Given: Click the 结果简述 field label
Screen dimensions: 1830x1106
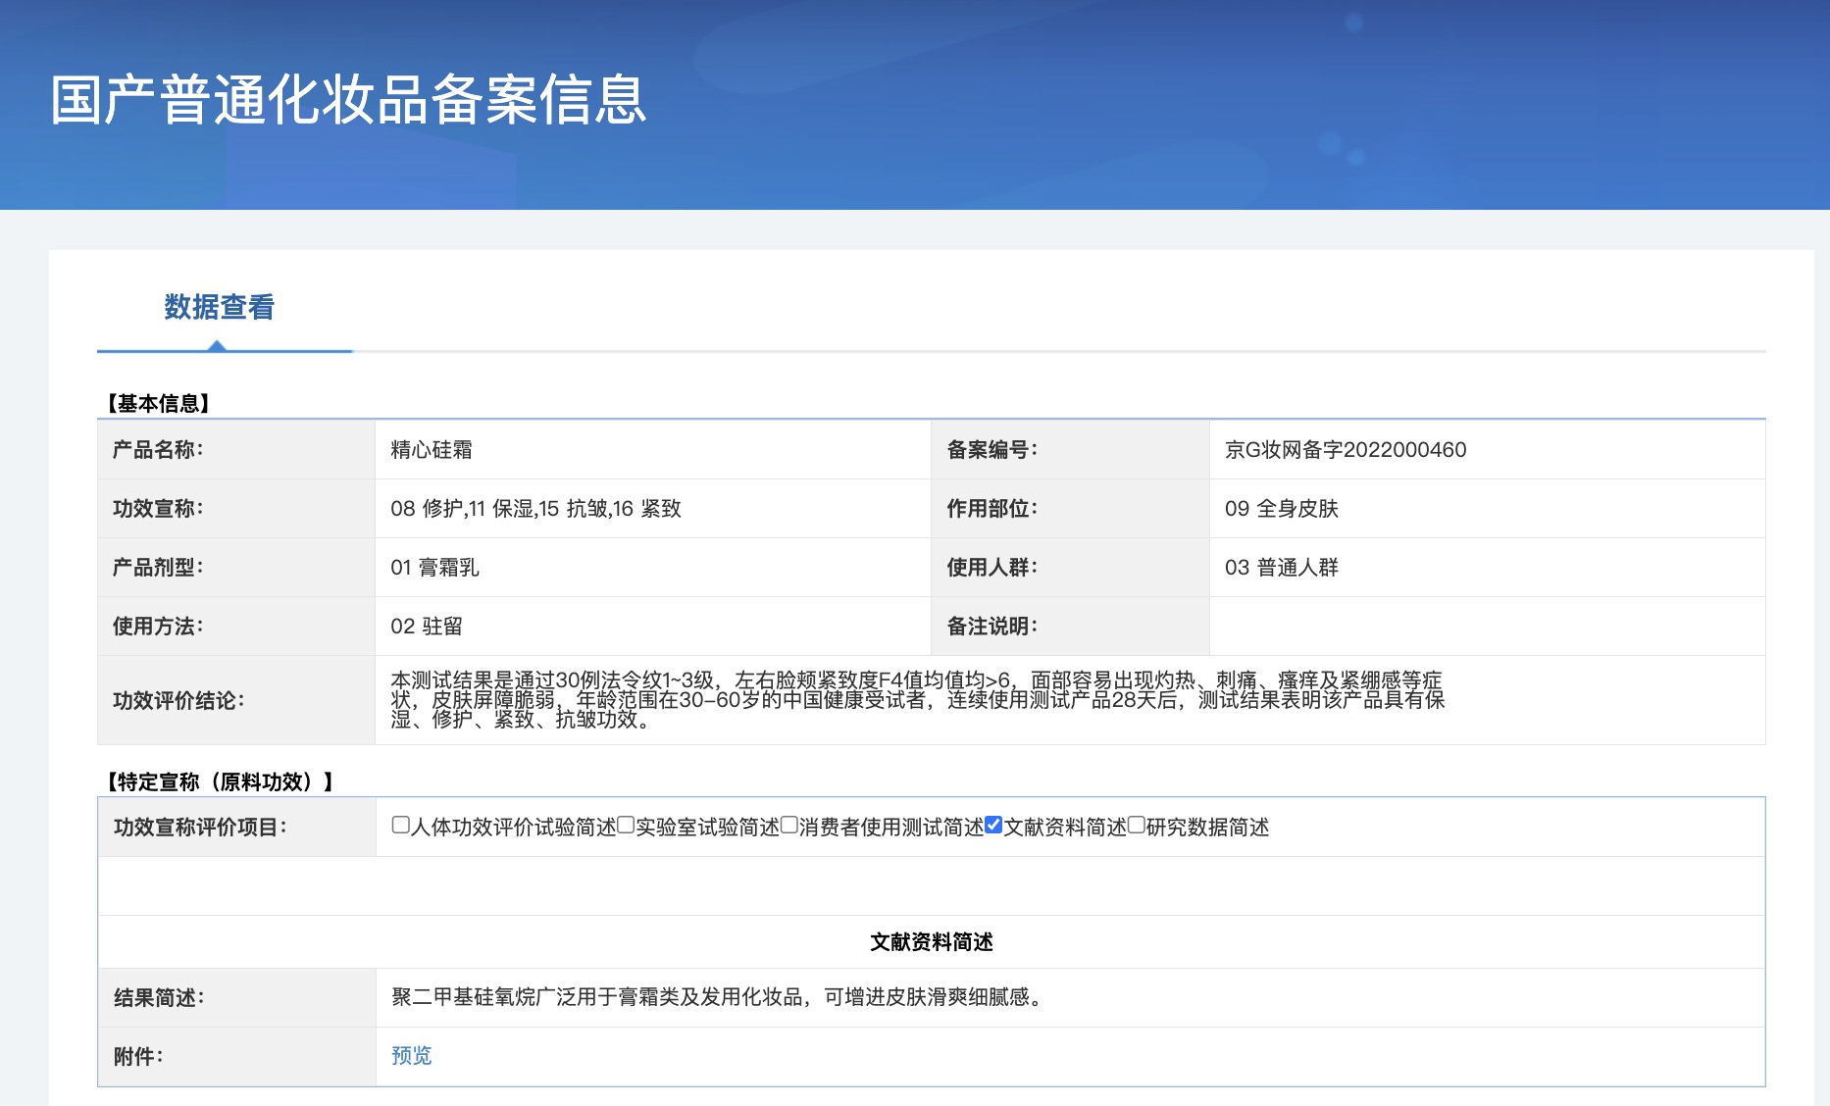Looking at the screenshot, I should pos(159,998).
